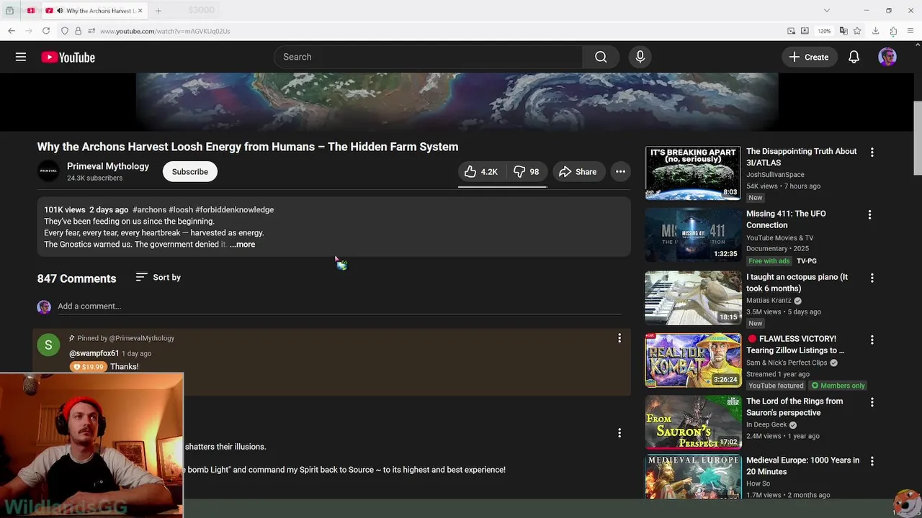922x518 pixels.
Task: Open 3I/ATLAS breaking apart thumbnail
Action: 693,173
